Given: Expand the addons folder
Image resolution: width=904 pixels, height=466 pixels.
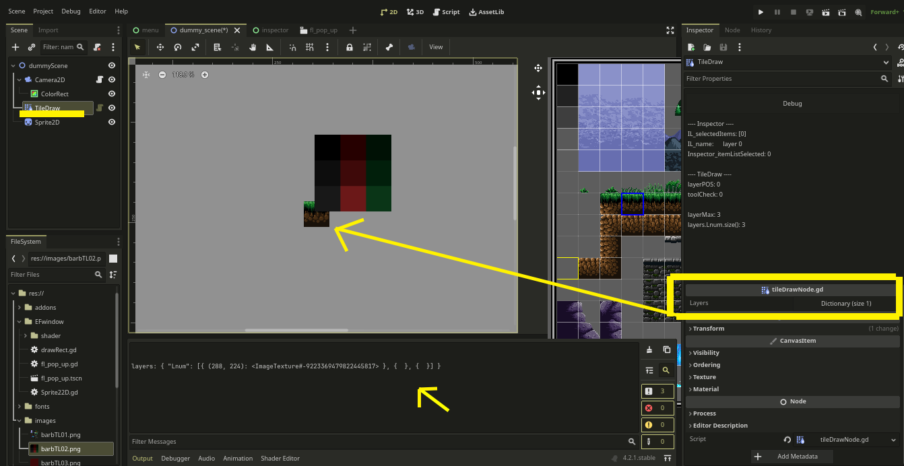Looking at the screenshot, I should [x=20, y=308].
